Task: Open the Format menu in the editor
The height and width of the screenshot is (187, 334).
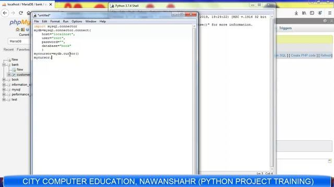Action: pyautogui.click(x=55, y=21)
